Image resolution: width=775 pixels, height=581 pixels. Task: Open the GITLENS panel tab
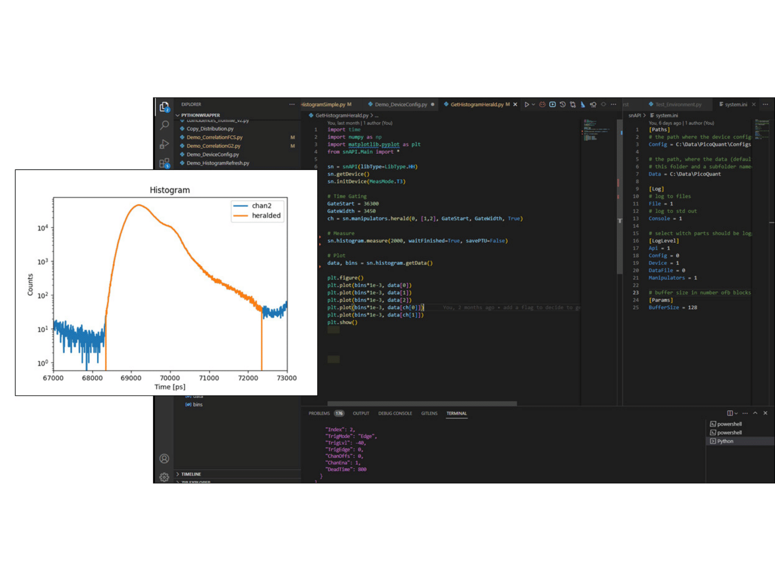point(429,413)
